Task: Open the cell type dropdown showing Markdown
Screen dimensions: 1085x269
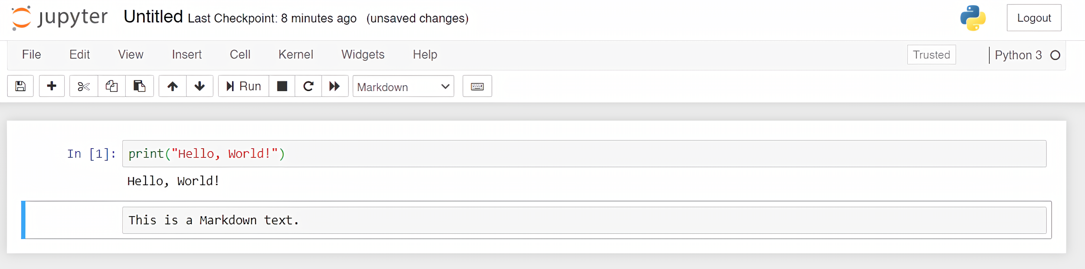Action: coord(402,87)
